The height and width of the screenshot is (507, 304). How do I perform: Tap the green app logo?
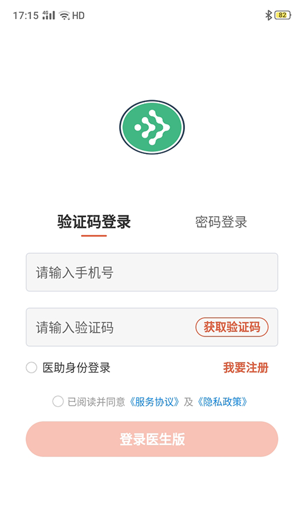coord(152,127)
